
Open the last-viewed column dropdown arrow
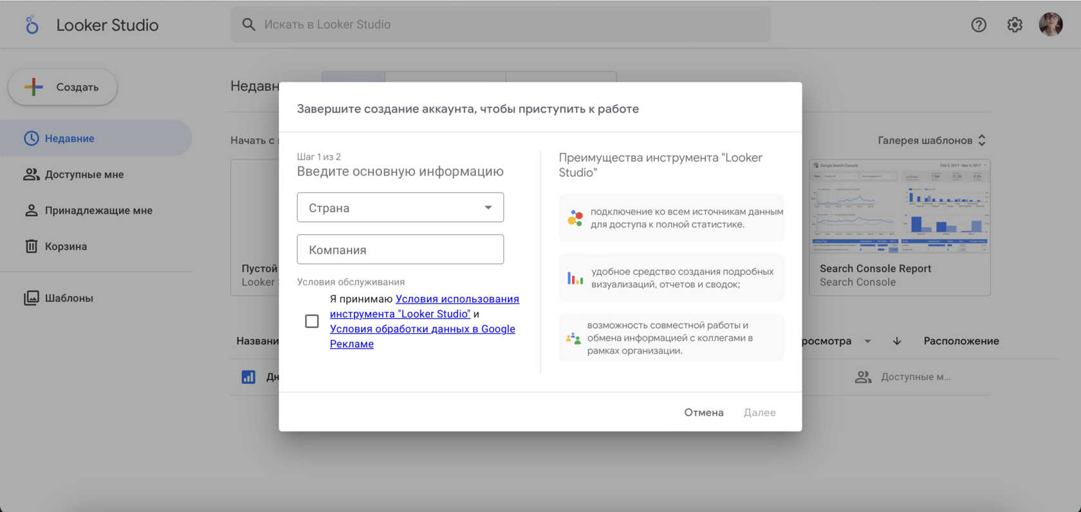[x=868, y=341]
